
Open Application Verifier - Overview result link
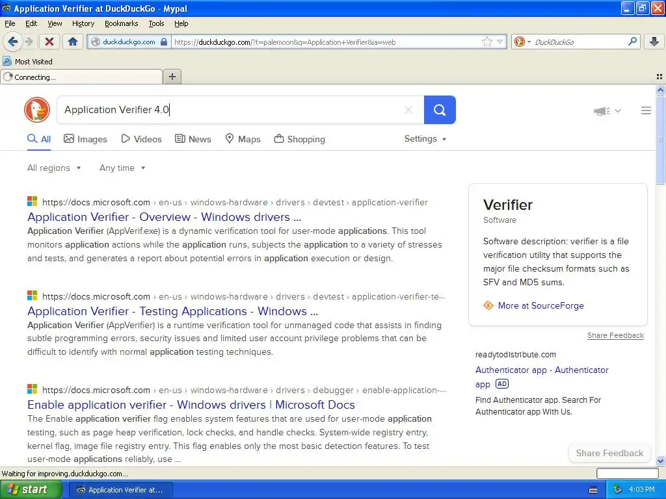(164, 217)
